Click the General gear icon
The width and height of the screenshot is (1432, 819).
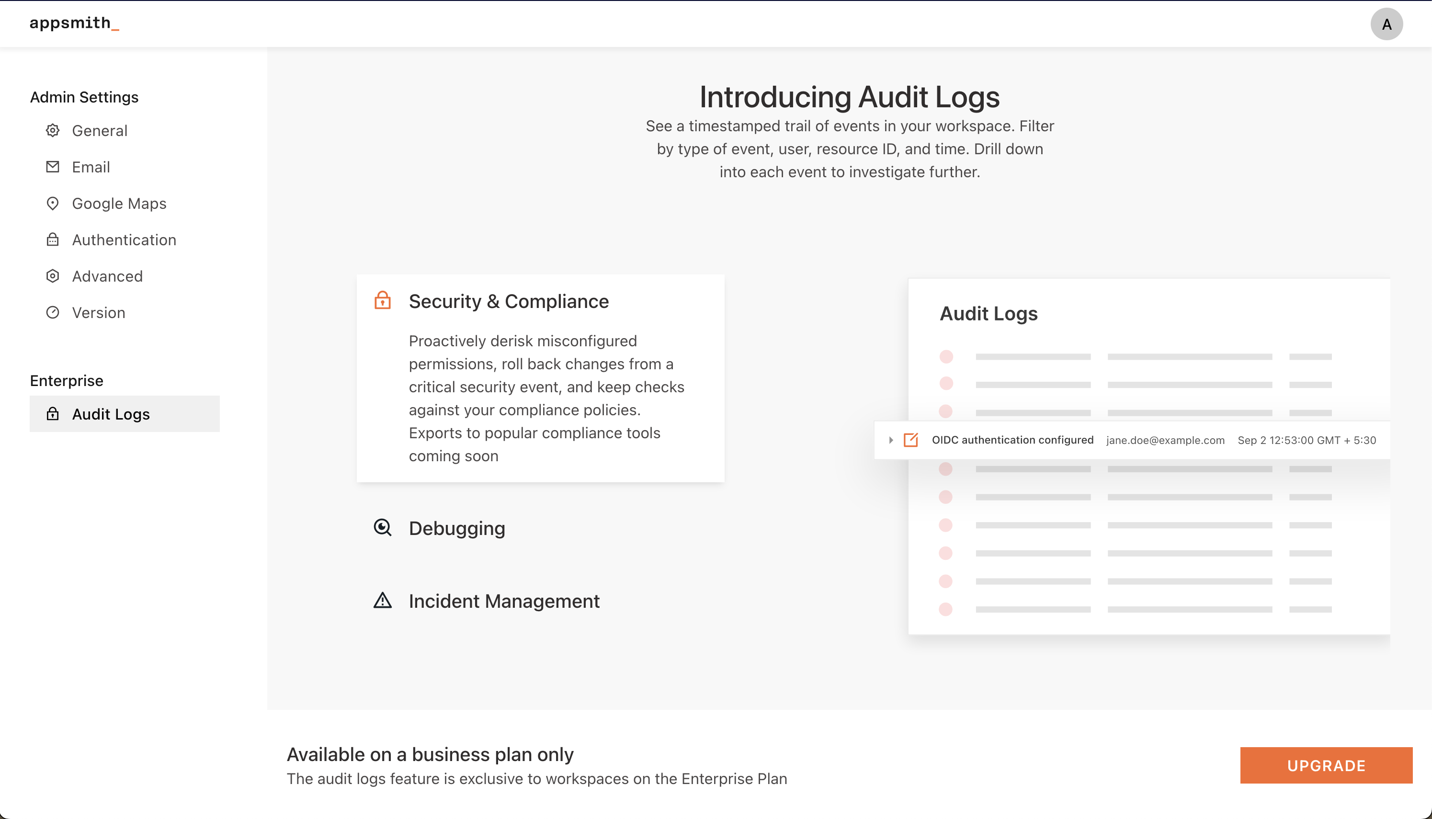(x=52, y=130)
